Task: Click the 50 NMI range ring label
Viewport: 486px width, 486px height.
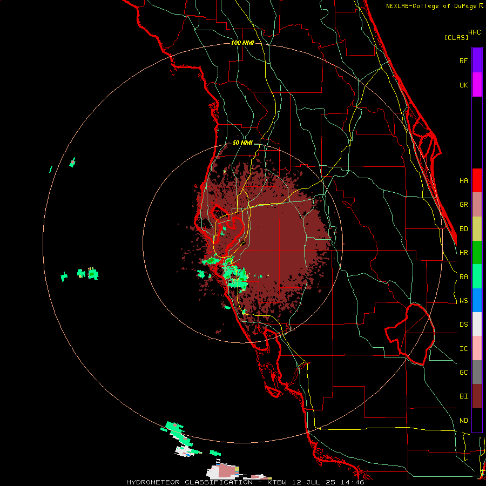Action: tap(242, 143)
